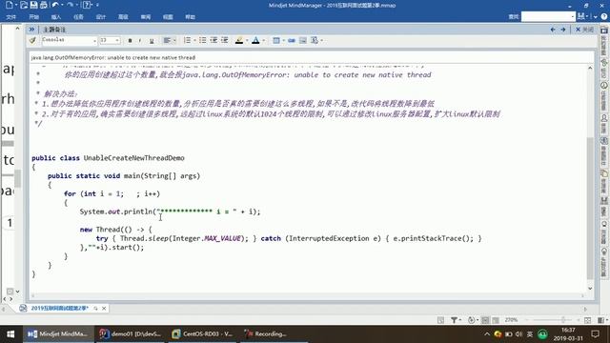
Task: Click the notes vertical scrollbar down arrow
Action: coord(590,288)
